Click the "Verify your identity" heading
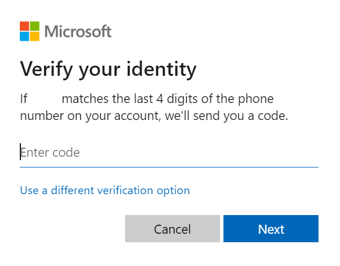Screen dimensions: 340x266 [108, 70]
